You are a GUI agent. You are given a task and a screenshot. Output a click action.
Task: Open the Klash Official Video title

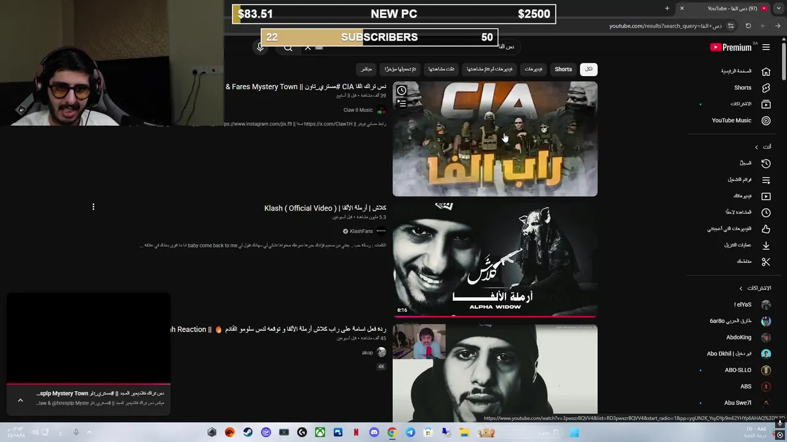(x=325, y=208)
